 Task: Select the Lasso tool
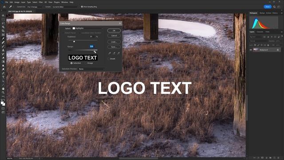[3, 23]
